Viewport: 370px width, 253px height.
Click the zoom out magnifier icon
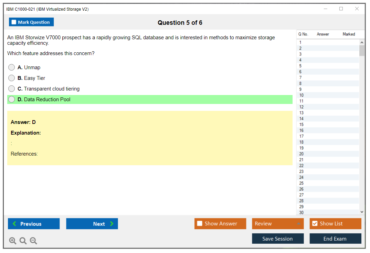pyautogui.click(x=33, y=241)
